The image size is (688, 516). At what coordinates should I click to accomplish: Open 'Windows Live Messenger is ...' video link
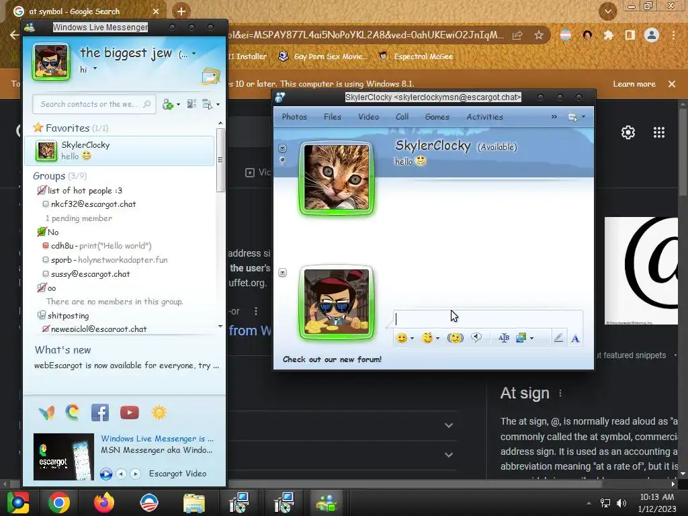[x=157, y=438]
